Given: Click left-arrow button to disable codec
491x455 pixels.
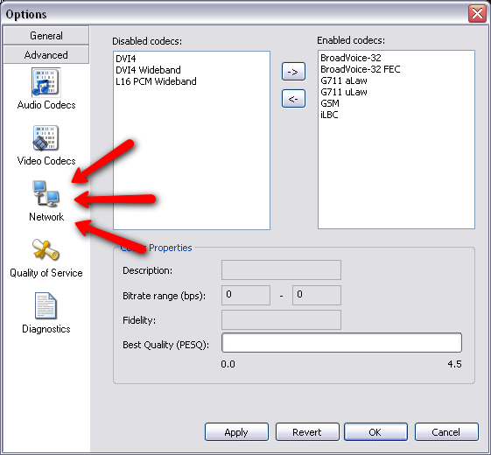Looking at the screenshot, I should tap(293, 99).
